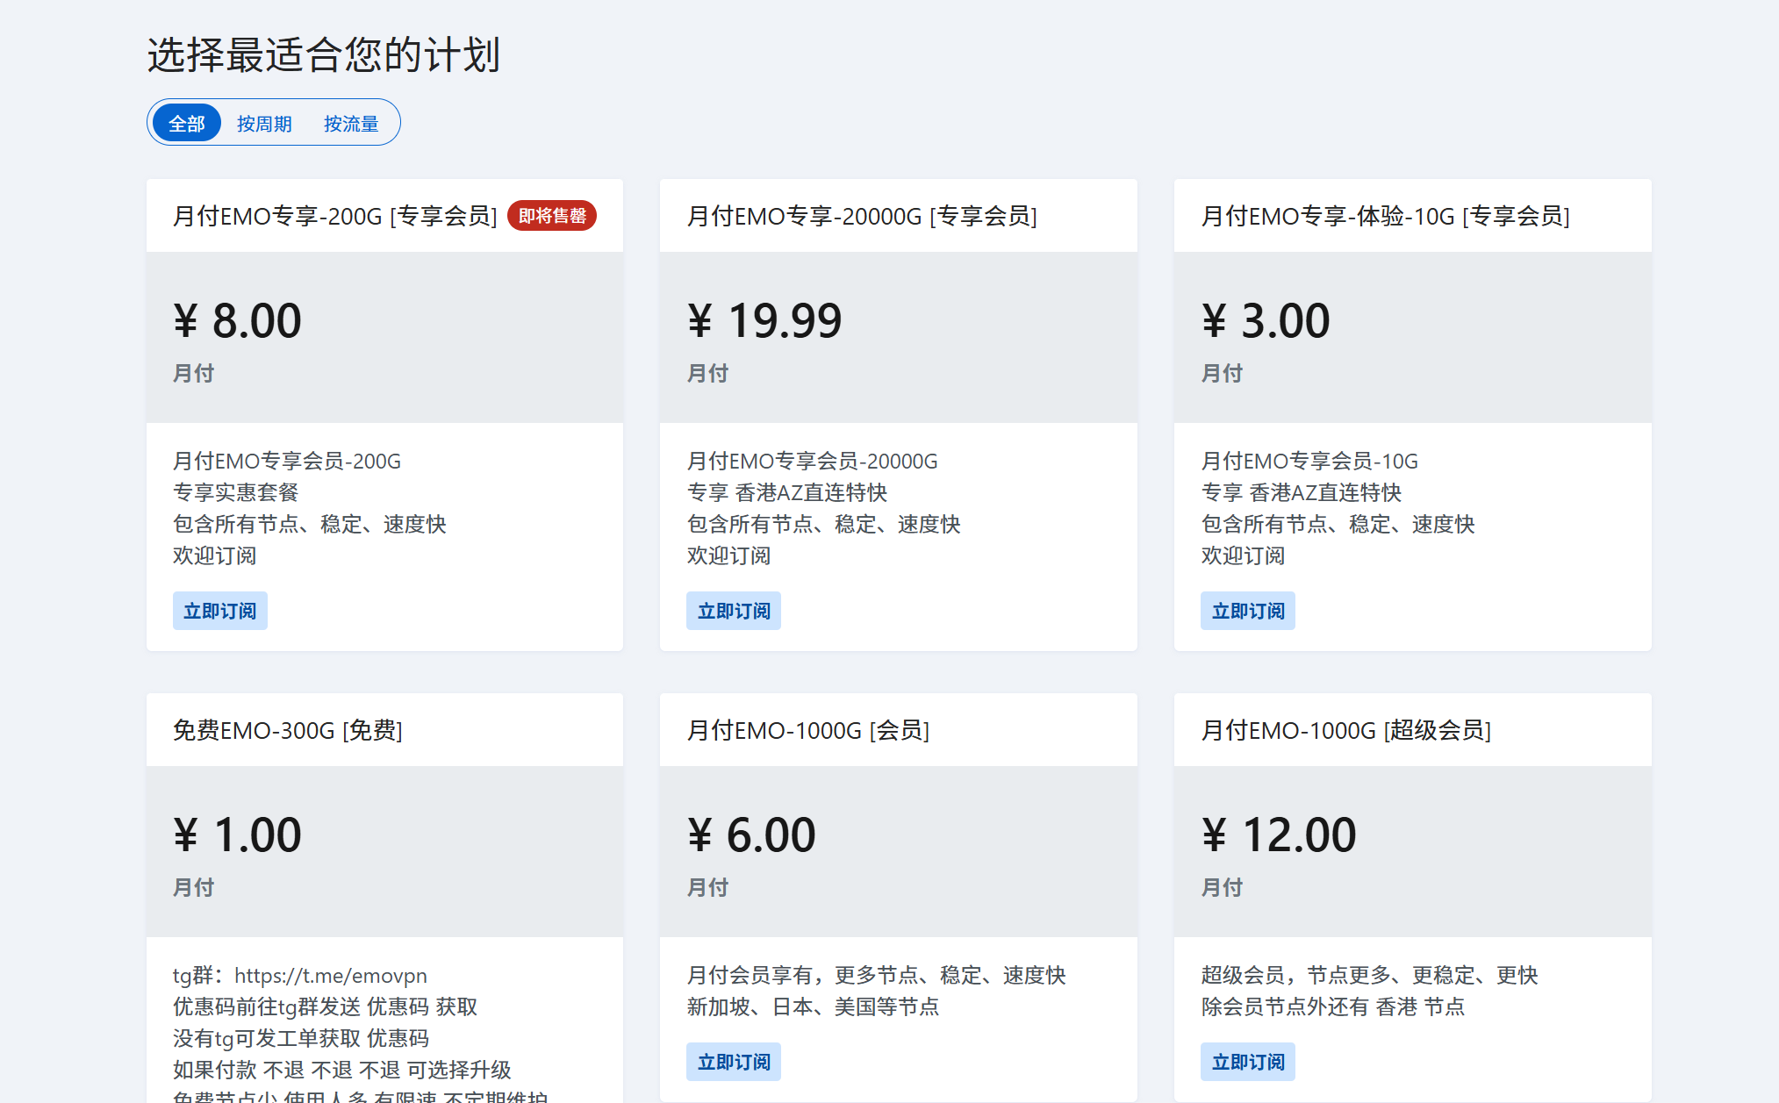Viewport: 1779px width, 1103px height.
Task: Click 月付EMO专享-20000G [专享会员] card title
Action: click(861, 216)
